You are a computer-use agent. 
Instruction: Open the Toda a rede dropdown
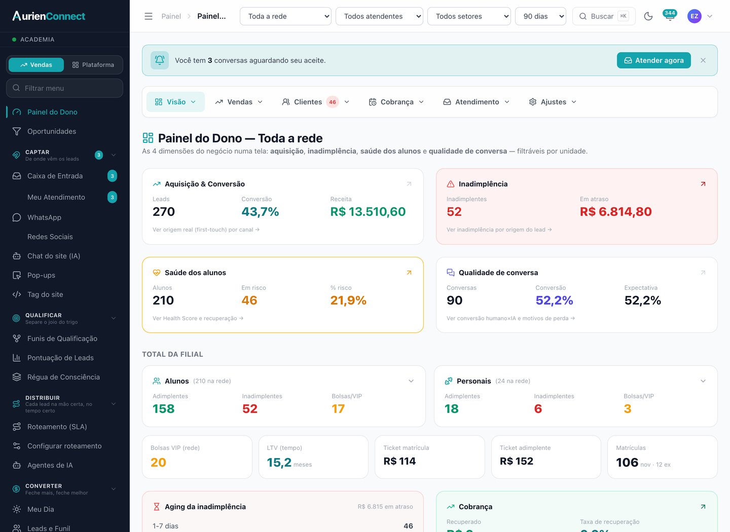pyautogui.click(x=285, y=16)
